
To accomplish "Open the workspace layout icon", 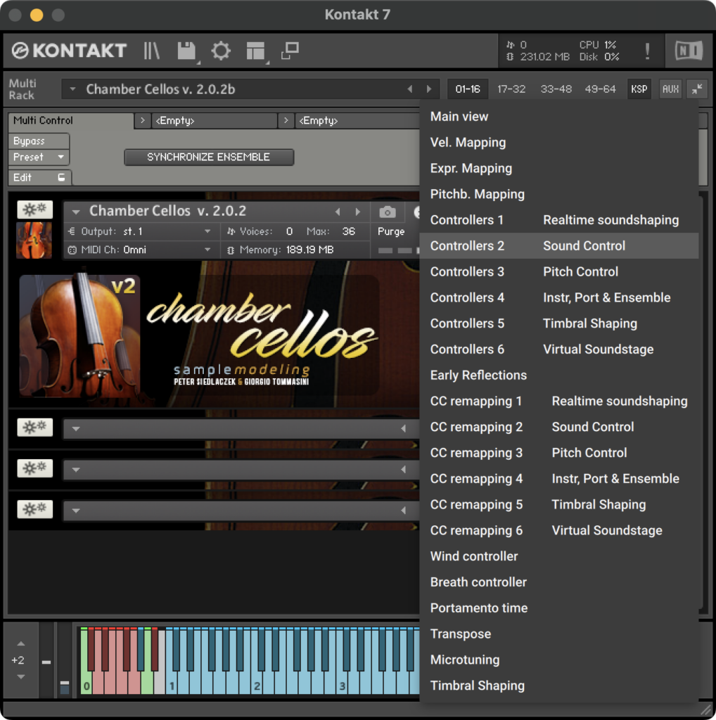I will tap(255, 51).
